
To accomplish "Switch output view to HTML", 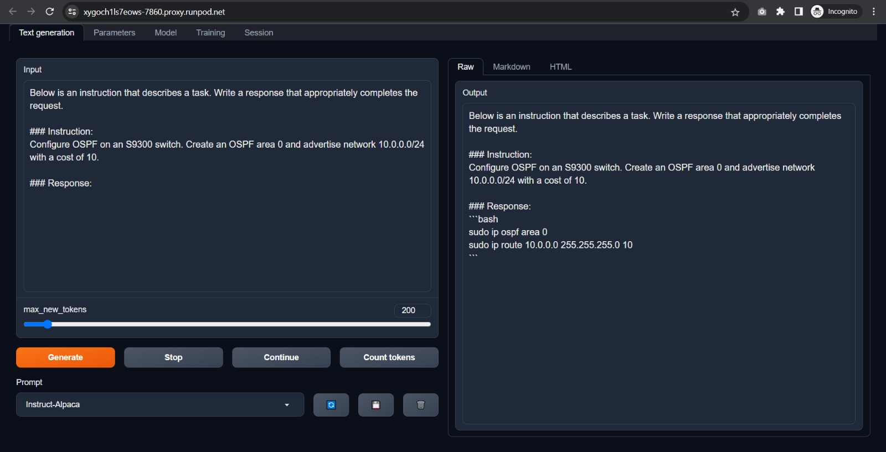I will (x=560, y=67).
